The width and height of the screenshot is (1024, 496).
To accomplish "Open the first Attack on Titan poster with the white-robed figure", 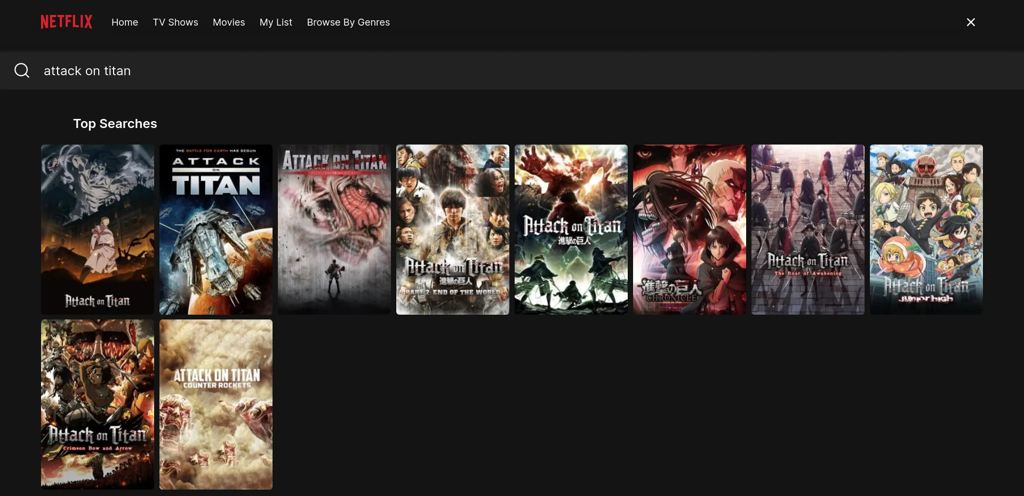I will [x=98, y=229].
